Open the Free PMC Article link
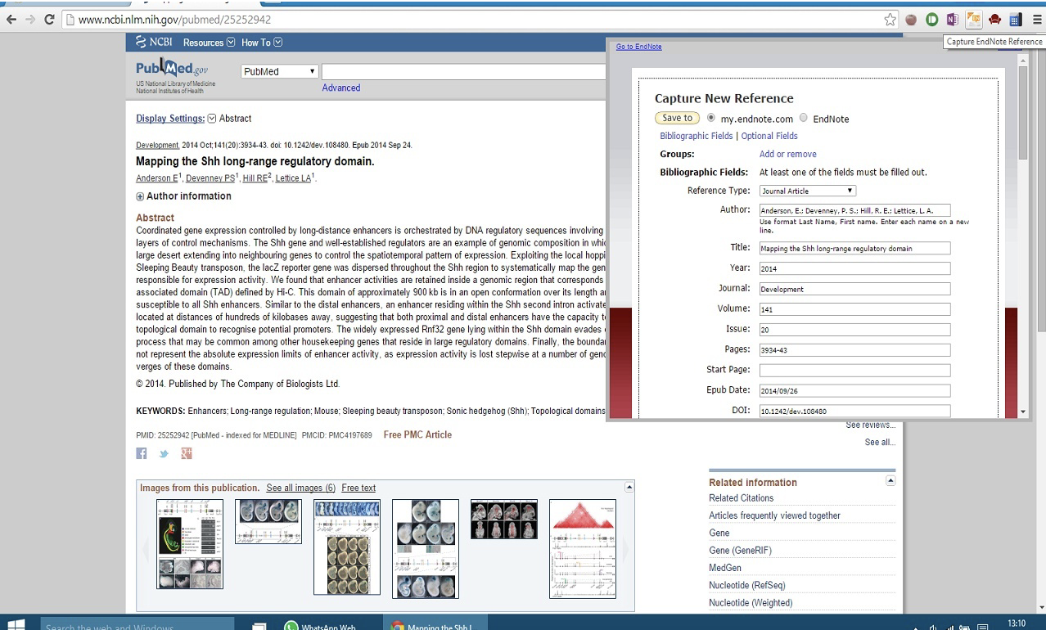This screenshot has width=1046, height=630. (x=417, y=434)
